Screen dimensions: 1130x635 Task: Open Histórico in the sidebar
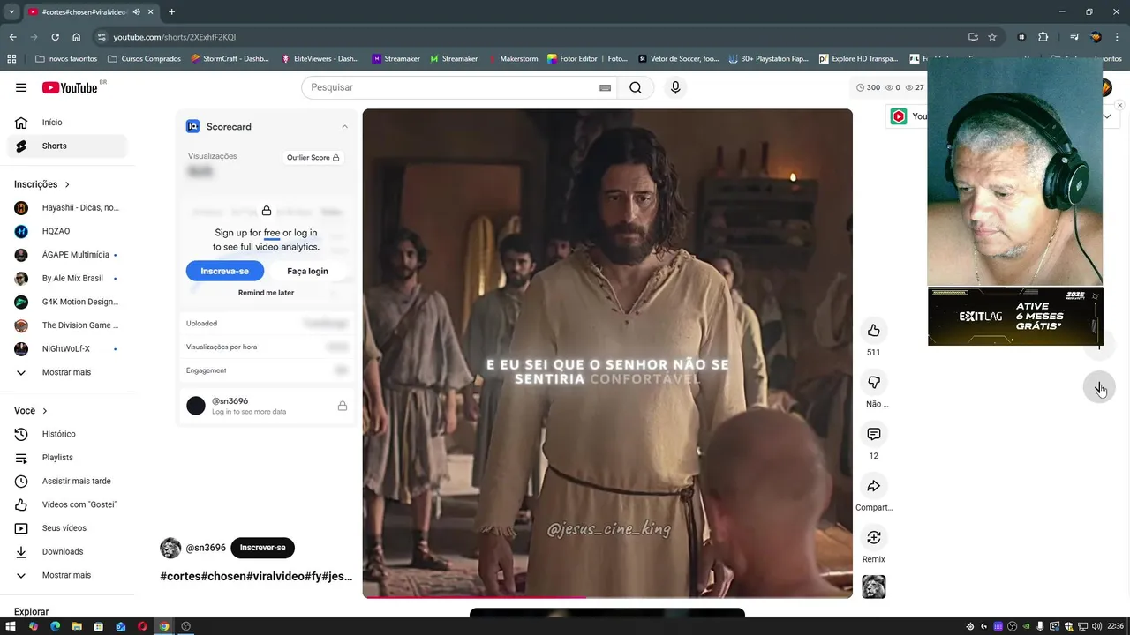[67, 434]
